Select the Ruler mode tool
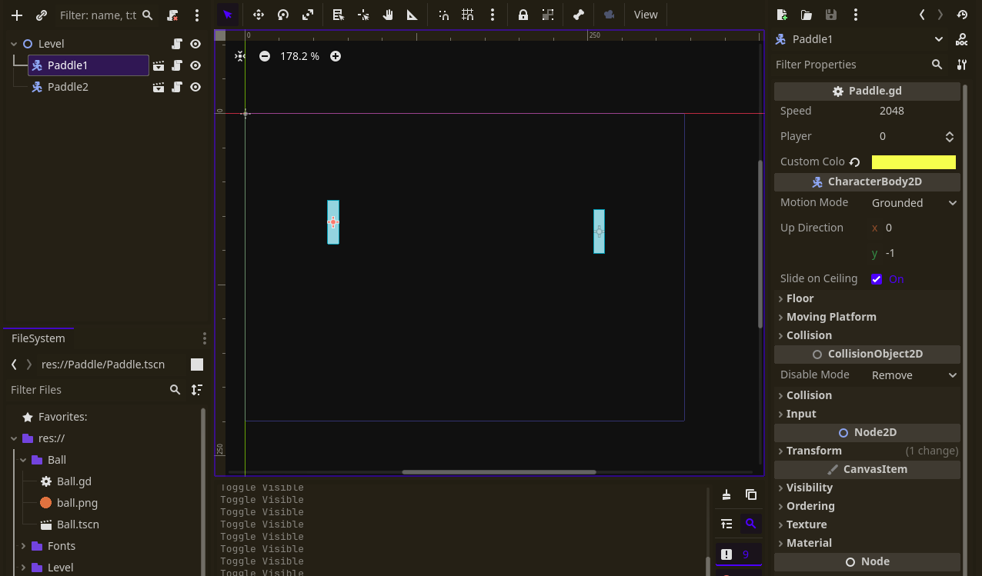The height and width of the screenshot is (576, 982). (412, 15)
